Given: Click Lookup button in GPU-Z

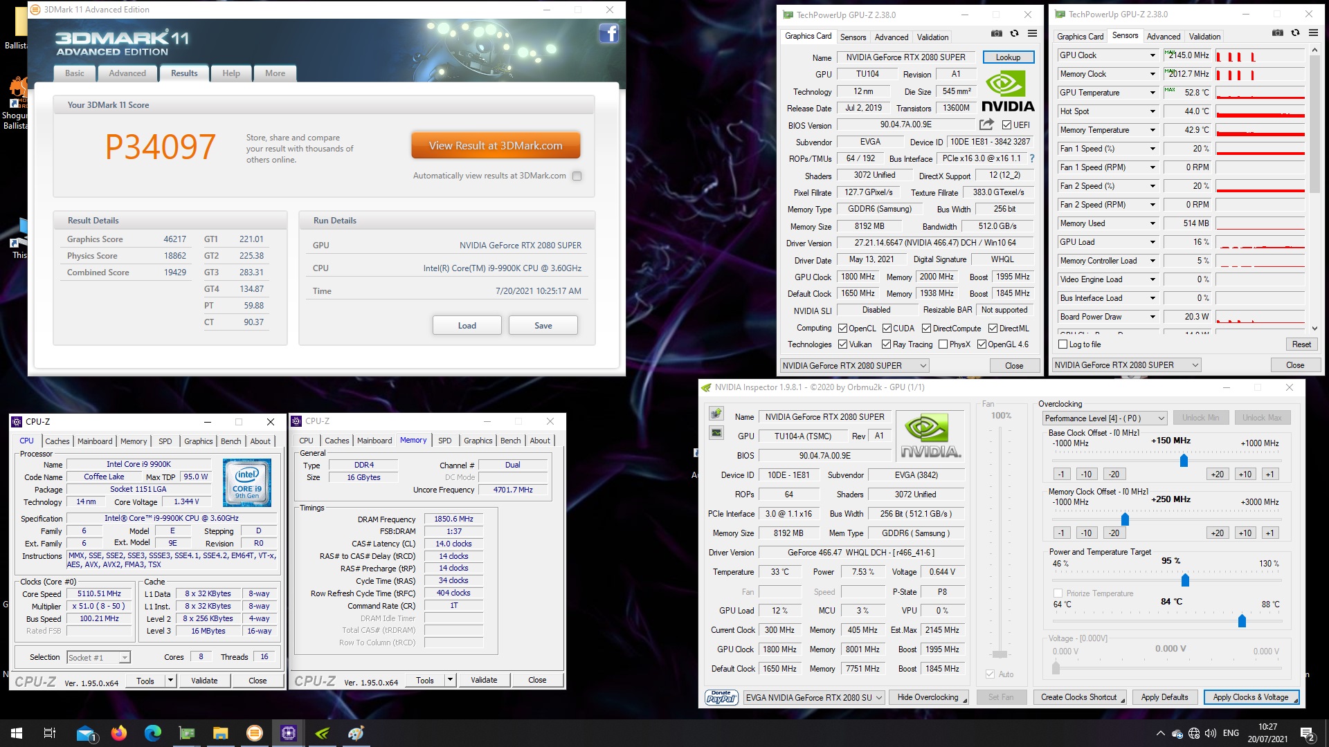Looking at the screenshot, I should tap(1009, 57).
